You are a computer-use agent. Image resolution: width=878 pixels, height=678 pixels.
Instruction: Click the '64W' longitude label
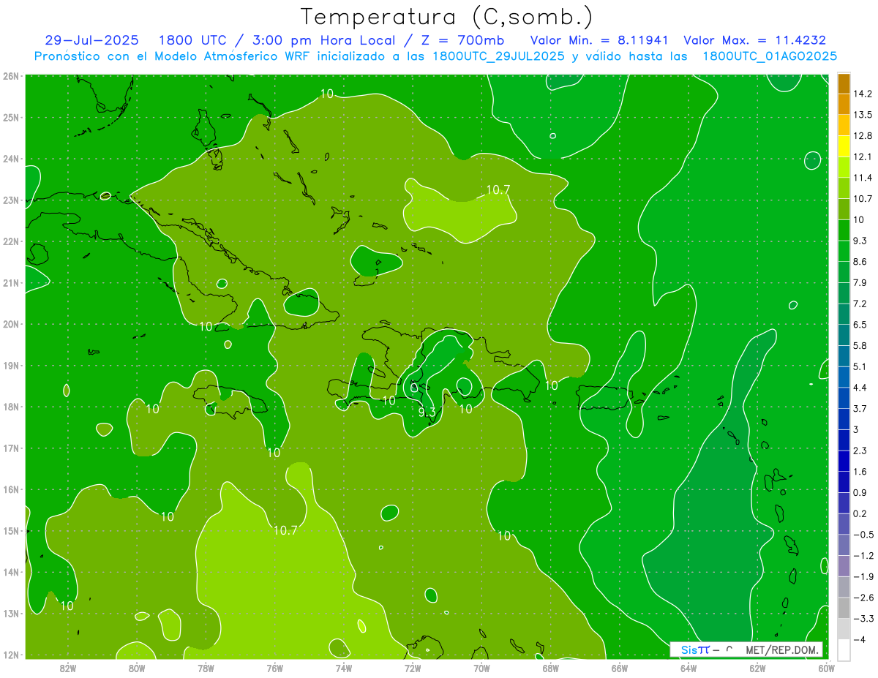pos(688,667)
